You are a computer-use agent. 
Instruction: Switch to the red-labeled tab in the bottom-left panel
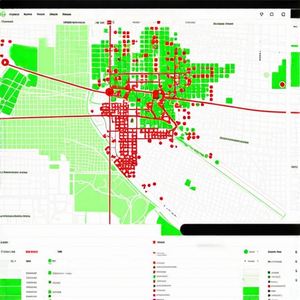pos(32,252)
